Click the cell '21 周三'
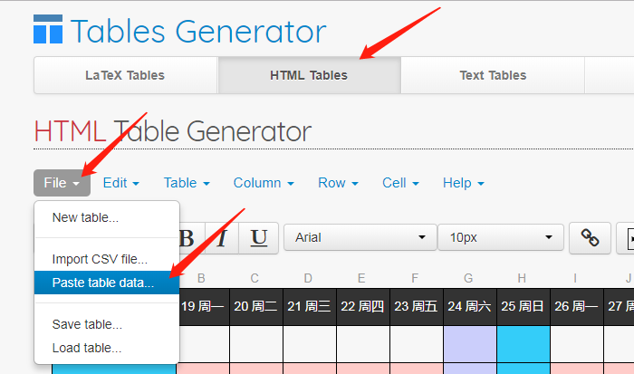Screen dimensions: 634x374 [310, 307]
